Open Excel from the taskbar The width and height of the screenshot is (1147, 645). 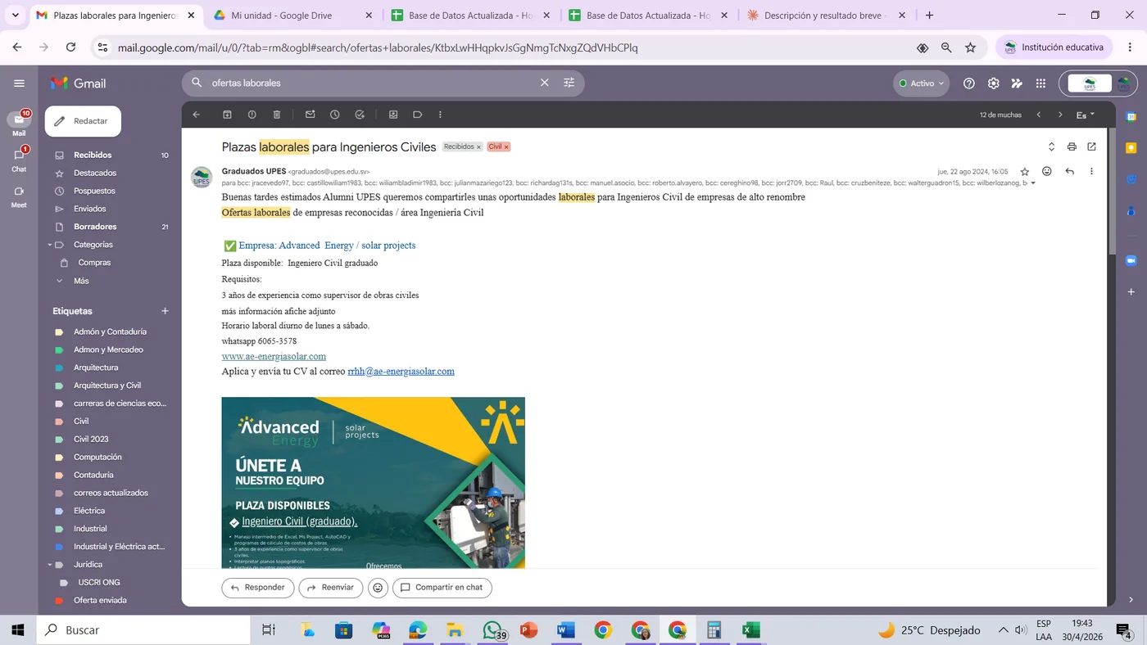pos(750,630)
